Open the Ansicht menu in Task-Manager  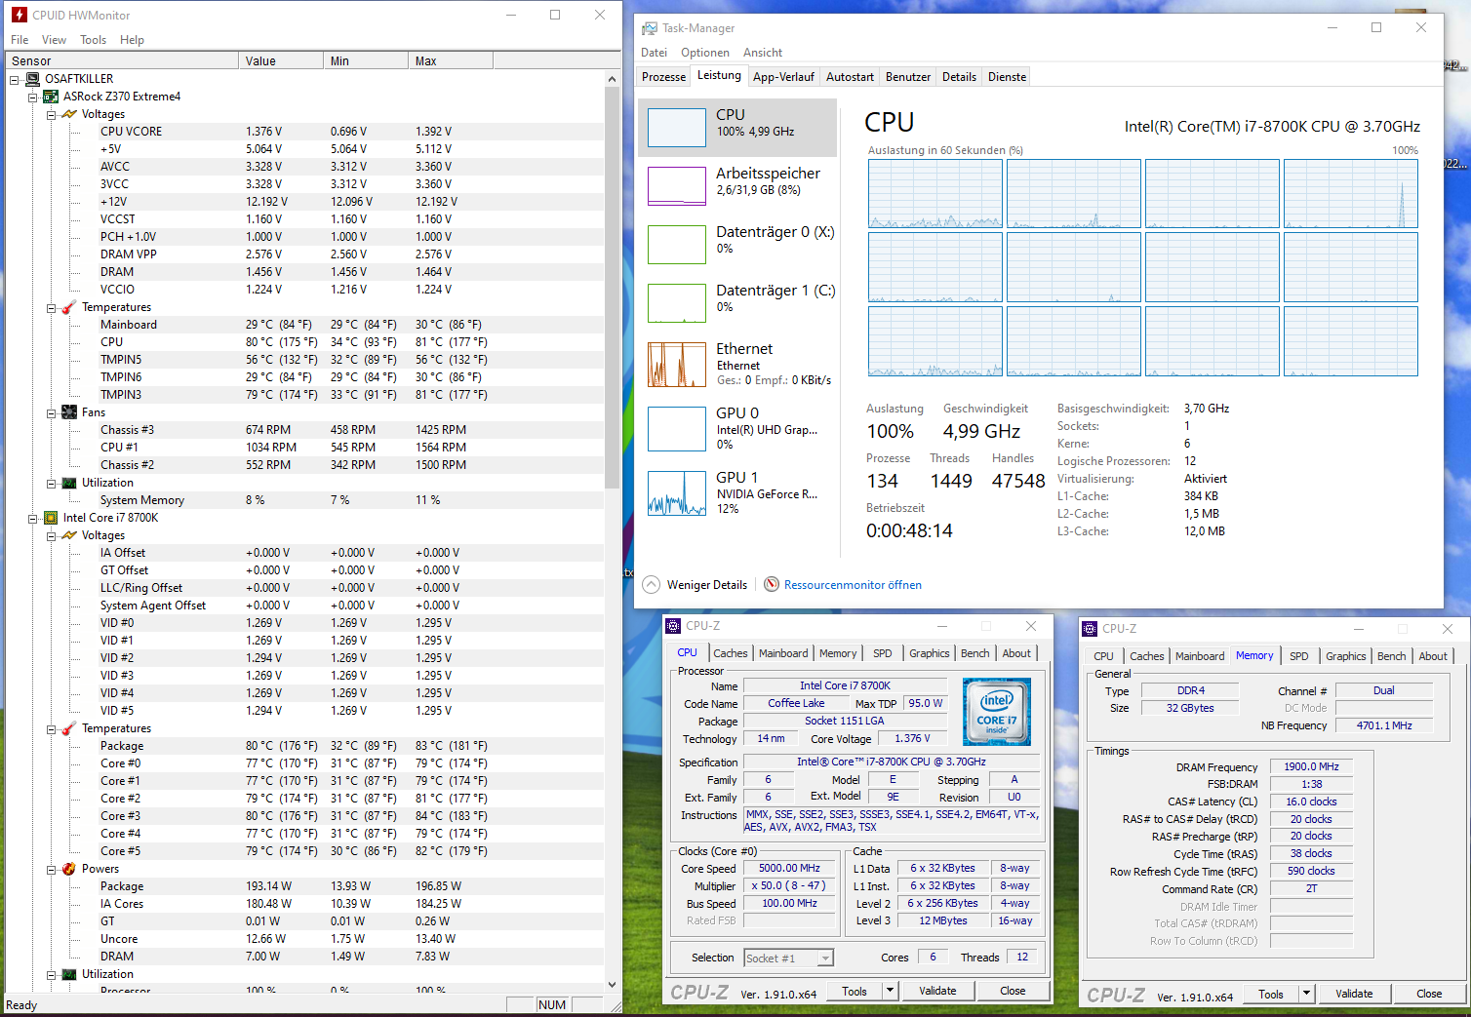(763, 53)
